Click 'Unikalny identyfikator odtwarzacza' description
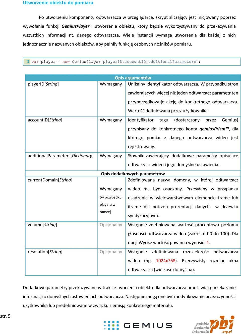The image size is (241, 335). pos(163,84)
